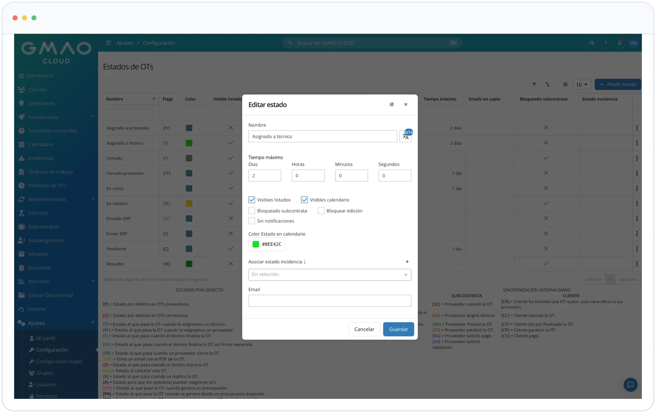Open row options for Asignado a proveedor

637,128
